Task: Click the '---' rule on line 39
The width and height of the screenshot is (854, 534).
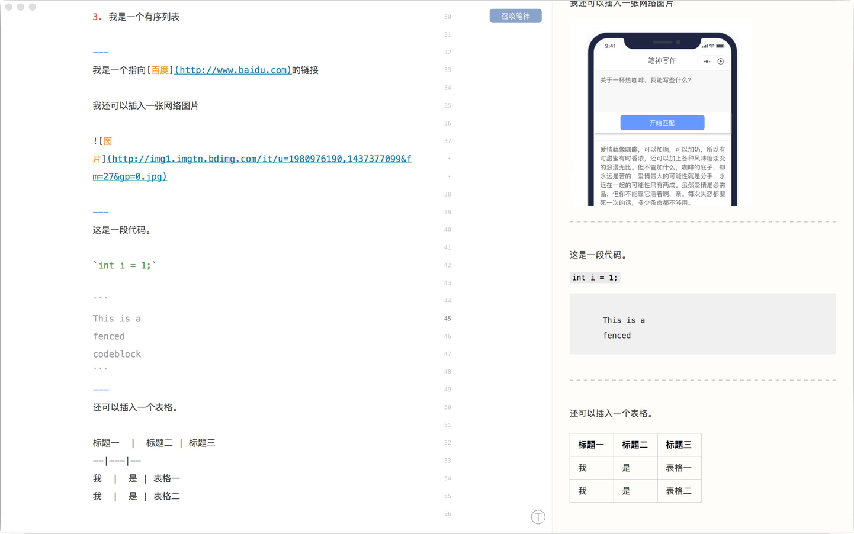Action: tap(101, 212)
